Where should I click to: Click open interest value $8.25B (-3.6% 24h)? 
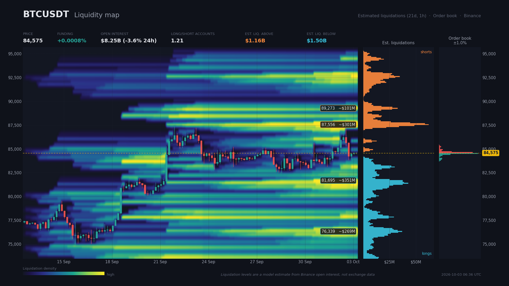click(129, 41)
